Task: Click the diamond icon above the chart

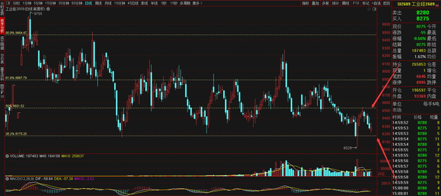Action: 369,9
